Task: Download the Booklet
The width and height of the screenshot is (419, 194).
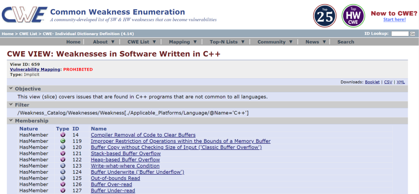Action: coord(372,82)
